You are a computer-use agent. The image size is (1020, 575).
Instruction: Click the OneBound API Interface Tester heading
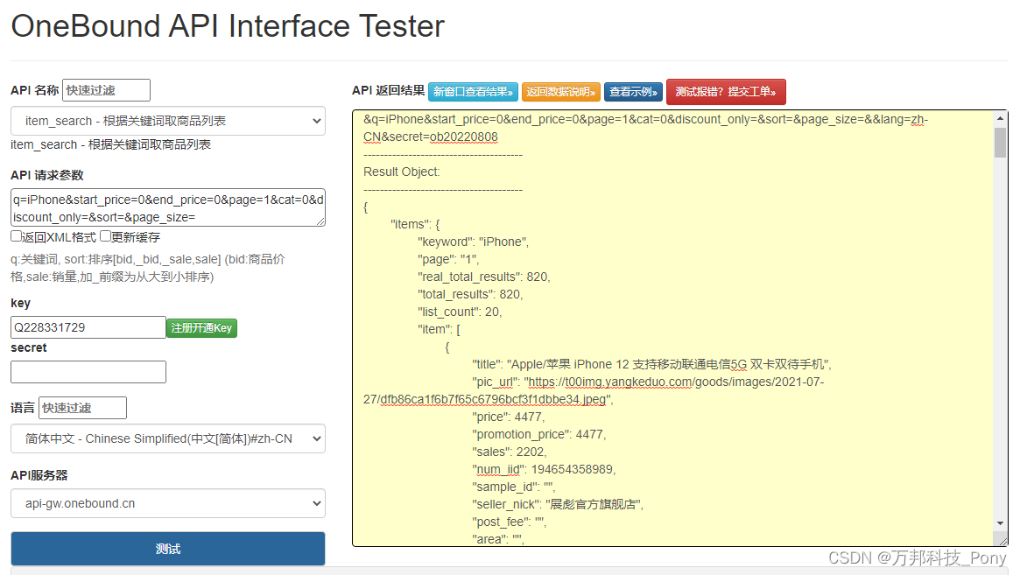pos(228,26)
